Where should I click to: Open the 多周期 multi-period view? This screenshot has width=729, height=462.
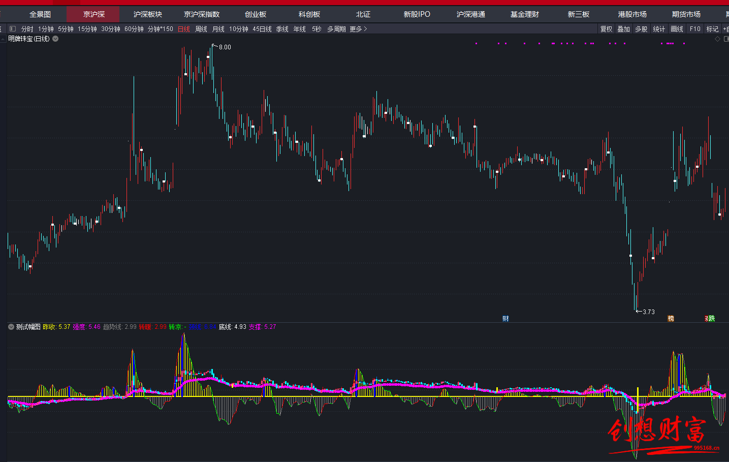pos(336,29)
